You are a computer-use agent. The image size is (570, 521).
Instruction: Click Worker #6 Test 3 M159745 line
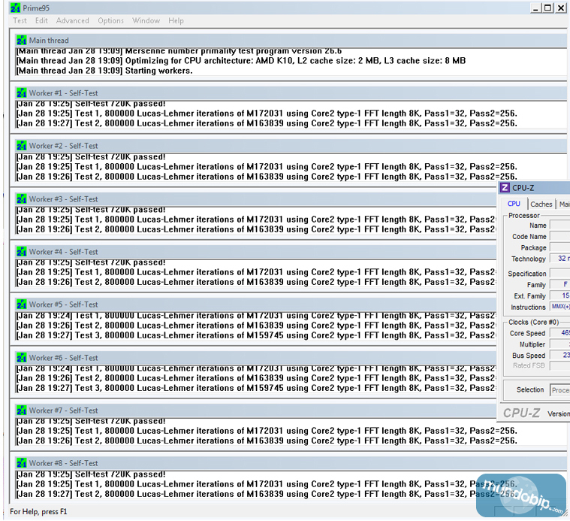click(256, 388)
